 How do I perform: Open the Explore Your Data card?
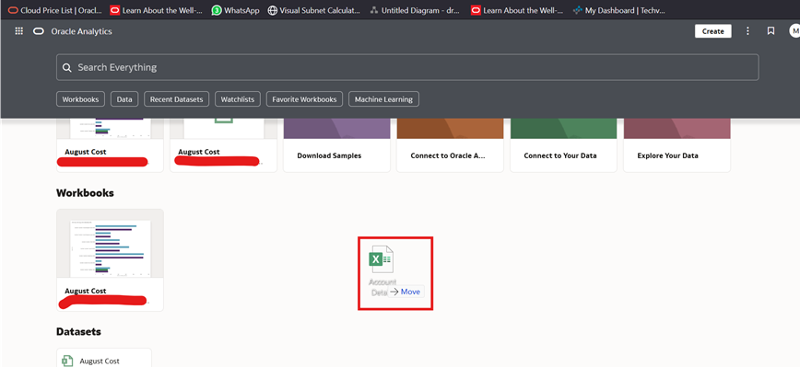pos(677,145)
